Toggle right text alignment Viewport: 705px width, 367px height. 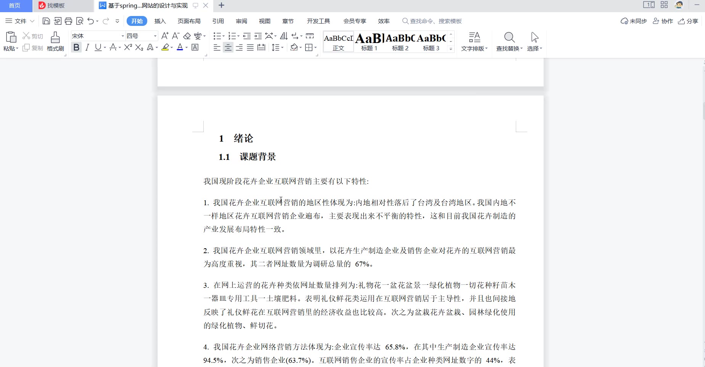tap(239, 47)
